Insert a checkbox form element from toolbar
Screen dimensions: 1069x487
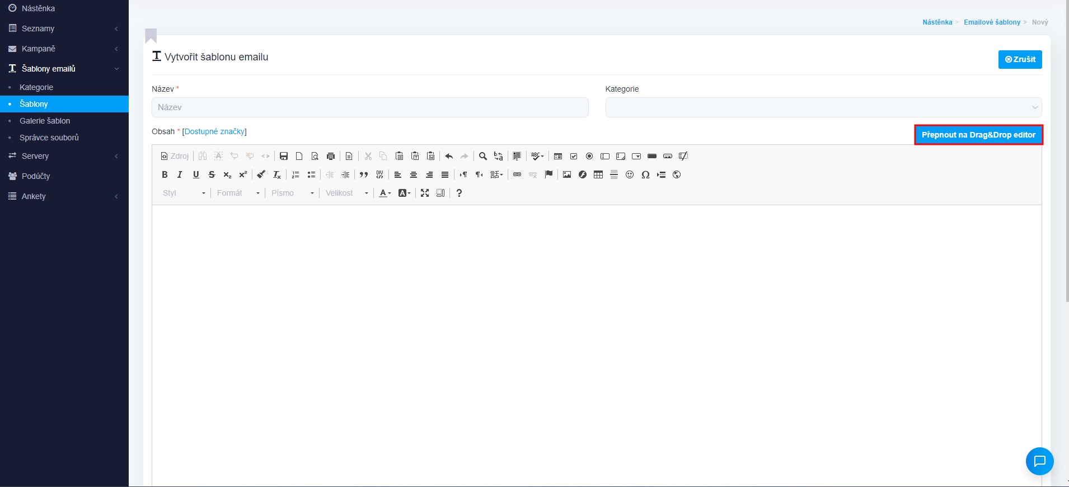(x=574, y=156)
